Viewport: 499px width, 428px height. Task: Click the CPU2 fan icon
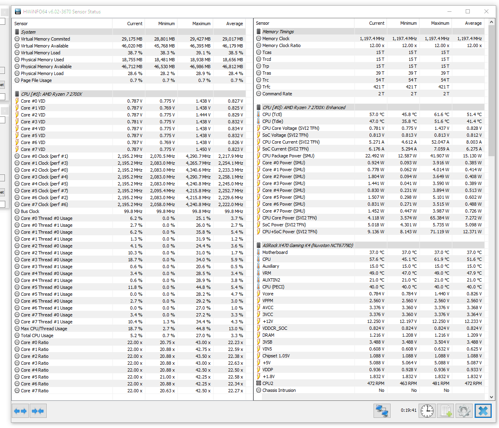259,383
